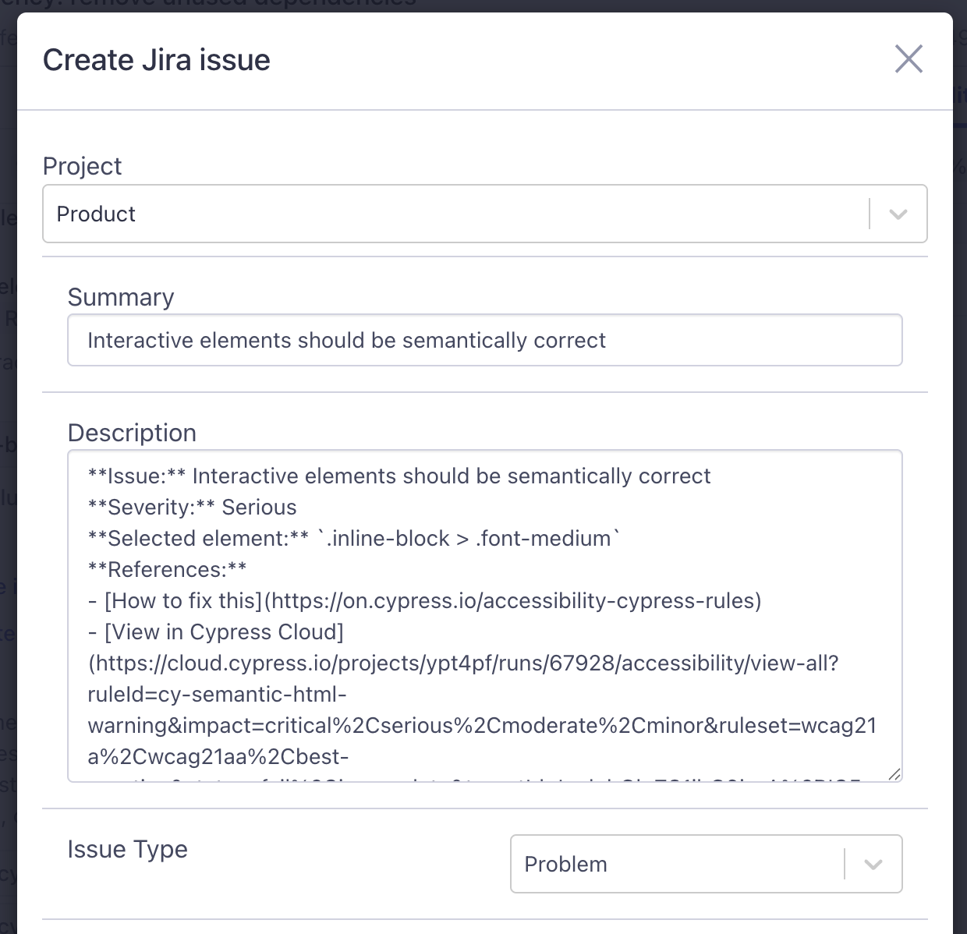The image size is (967, 934).
Task: Click the Description field label
Action: [132, 433]
